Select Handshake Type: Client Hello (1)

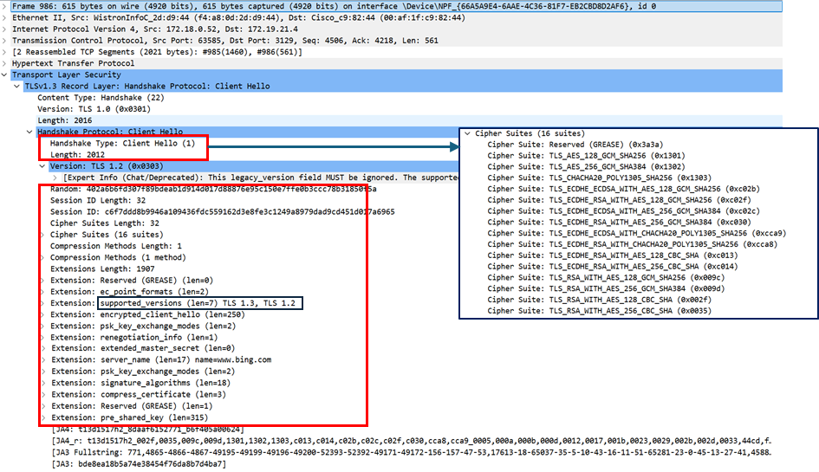tap(122, 143)
